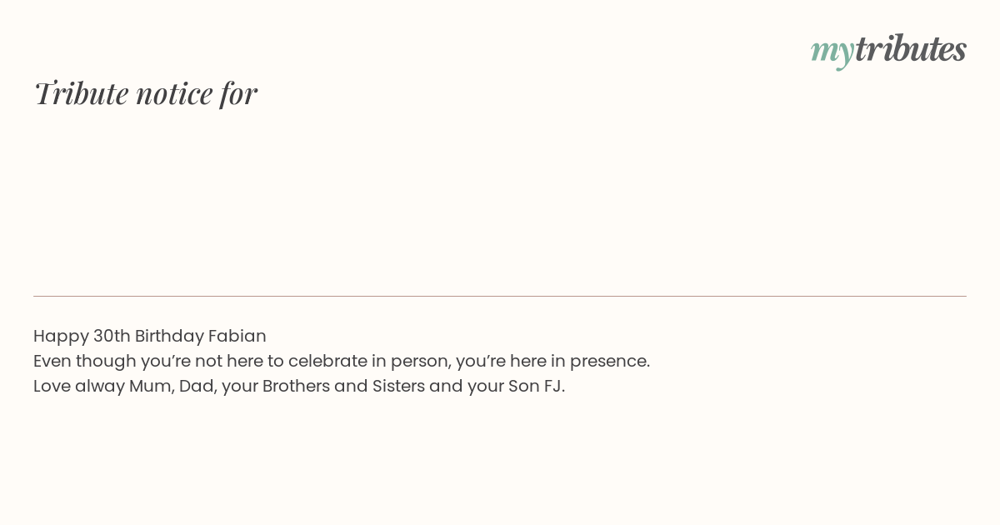Click the name "Fabian" in the message
Image resolution: width=1000 pixels, height=525 pixels.
tap(237, 336)
